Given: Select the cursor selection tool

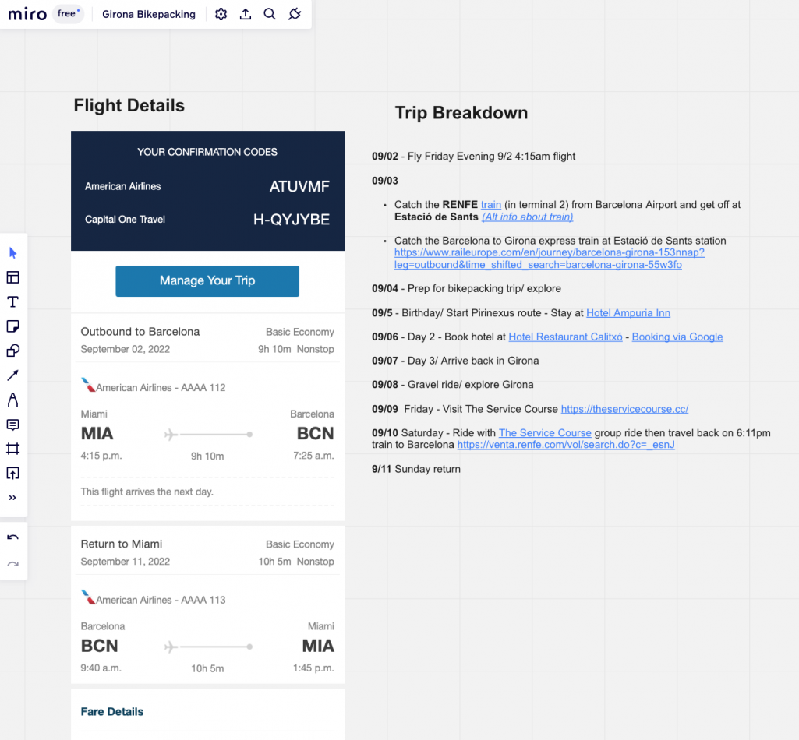Looking at the screenshot, I should point(13,253).
